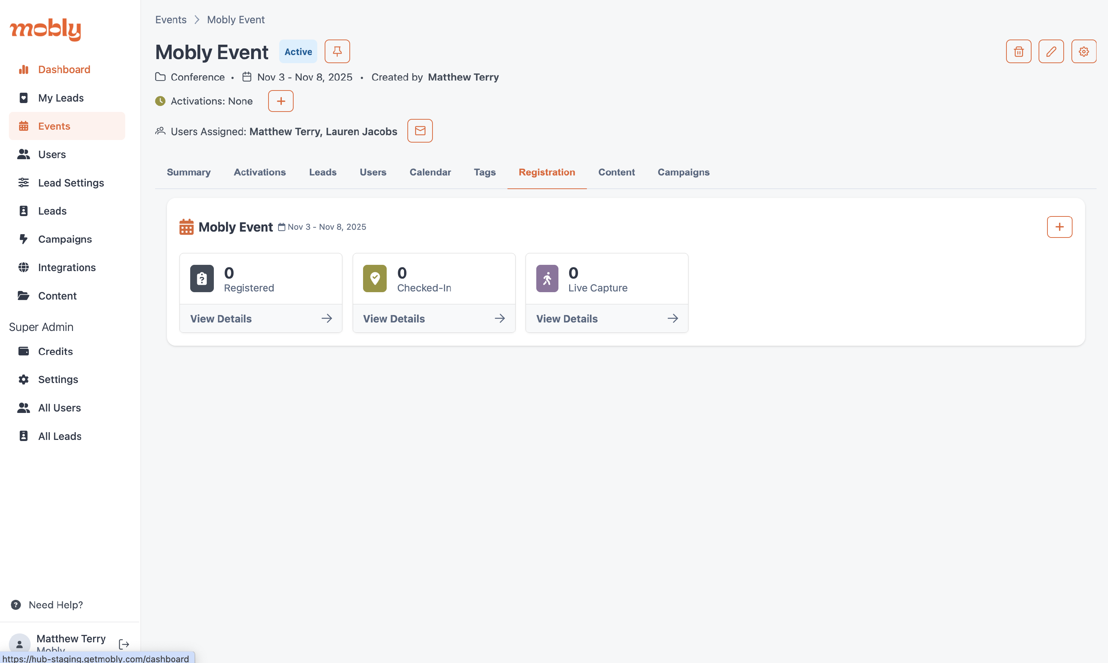This screenshot has height=663, width=1108.
Task: Click the mobly logo
Action: 45,30
